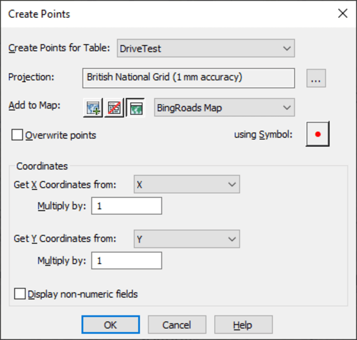Confirm with the OK button
This screenshot has height=340, width=357.
[x=110, y=324]
